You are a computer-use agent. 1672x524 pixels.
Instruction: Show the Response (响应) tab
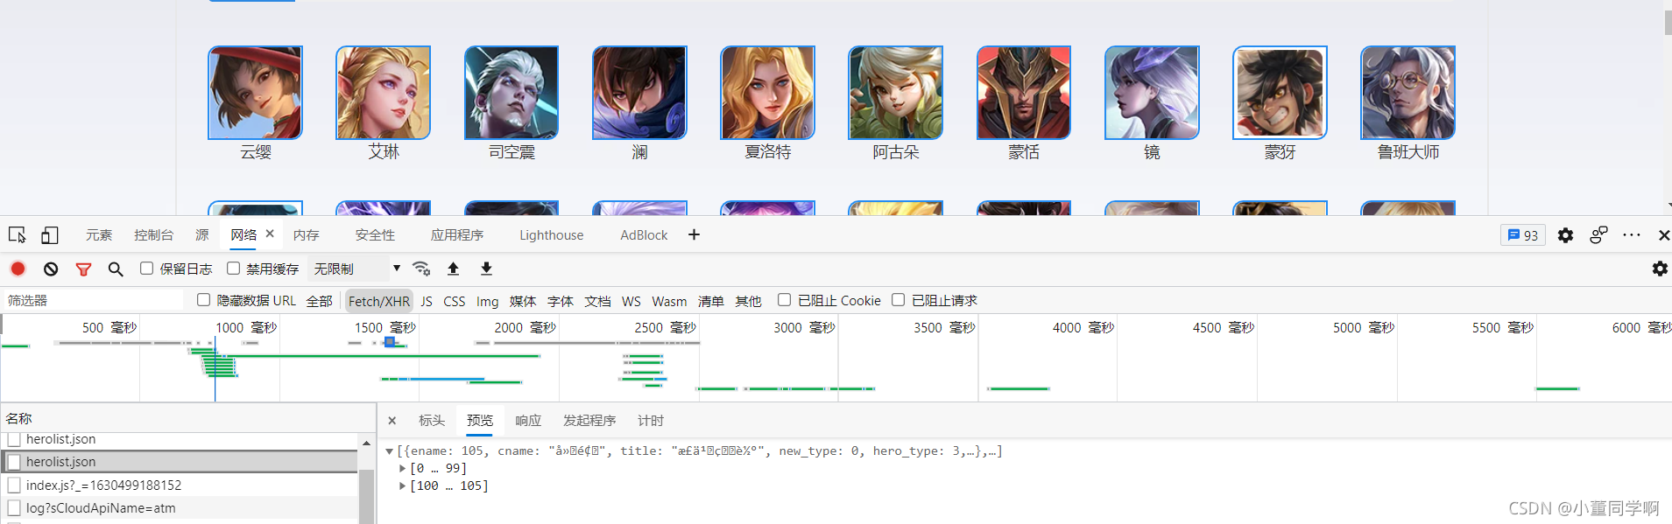coord(528,421)
